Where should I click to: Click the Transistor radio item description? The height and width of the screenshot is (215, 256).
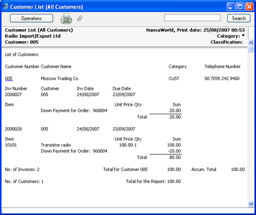(x=56, y=145)
